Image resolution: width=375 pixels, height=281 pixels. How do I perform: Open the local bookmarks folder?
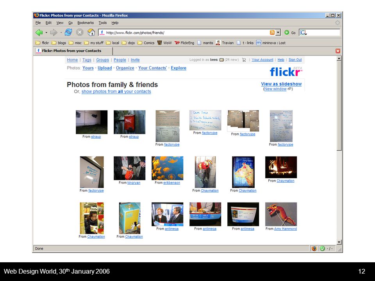click(112, 43)
